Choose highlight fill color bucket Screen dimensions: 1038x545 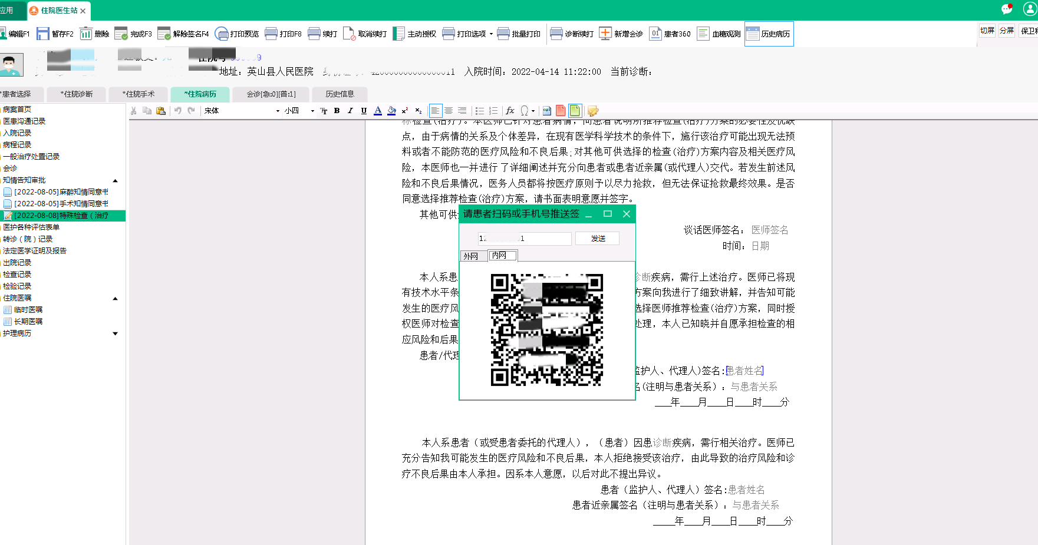pyautogui.click(x=391, y=111)
